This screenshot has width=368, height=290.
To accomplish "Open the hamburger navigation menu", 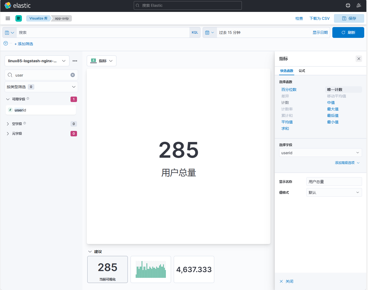I will tap(8, 18).
